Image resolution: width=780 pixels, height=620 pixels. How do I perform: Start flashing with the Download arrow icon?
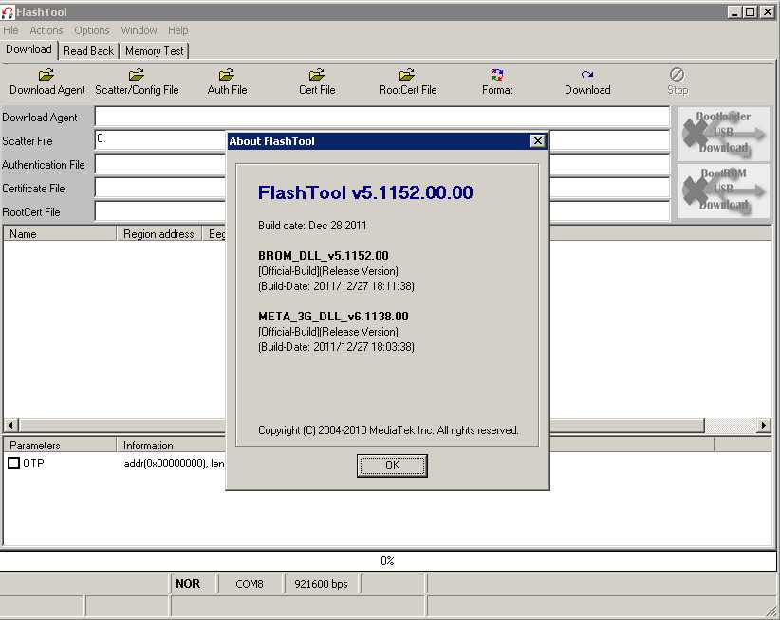click(587, 75)
